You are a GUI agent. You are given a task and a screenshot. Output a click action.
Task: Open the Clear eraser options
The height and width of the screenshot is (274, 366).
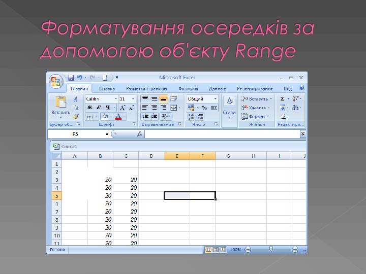pyautogui.click(x=283, y=116)
